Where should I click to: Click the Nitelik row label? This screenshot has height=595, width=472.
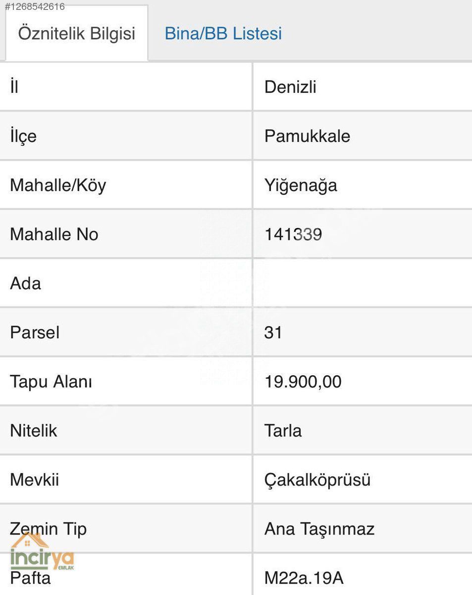tap(34, 430)
